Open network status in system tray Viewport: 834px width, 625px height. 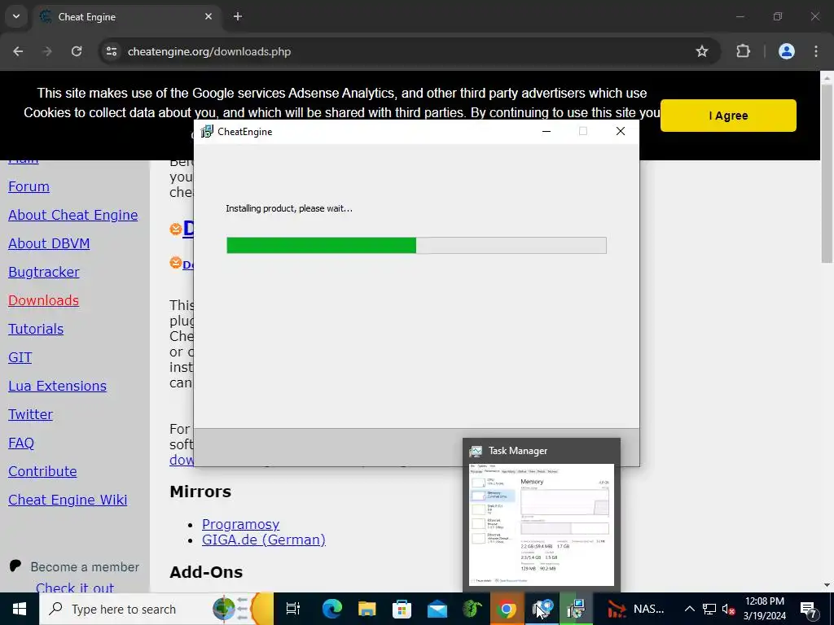(709, 609)
